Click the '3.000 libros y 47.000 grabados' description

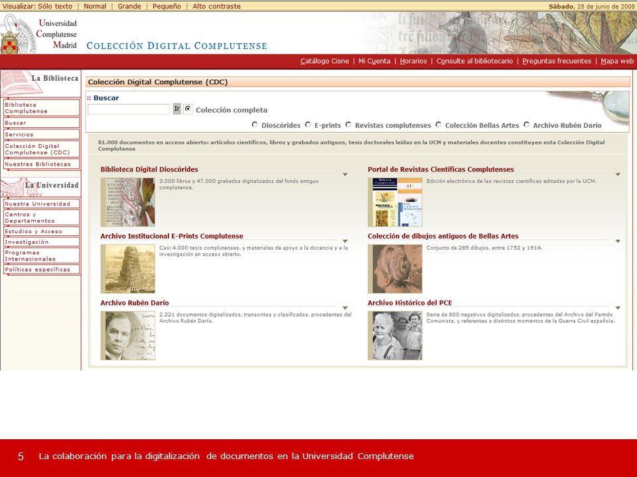[239, 184]
